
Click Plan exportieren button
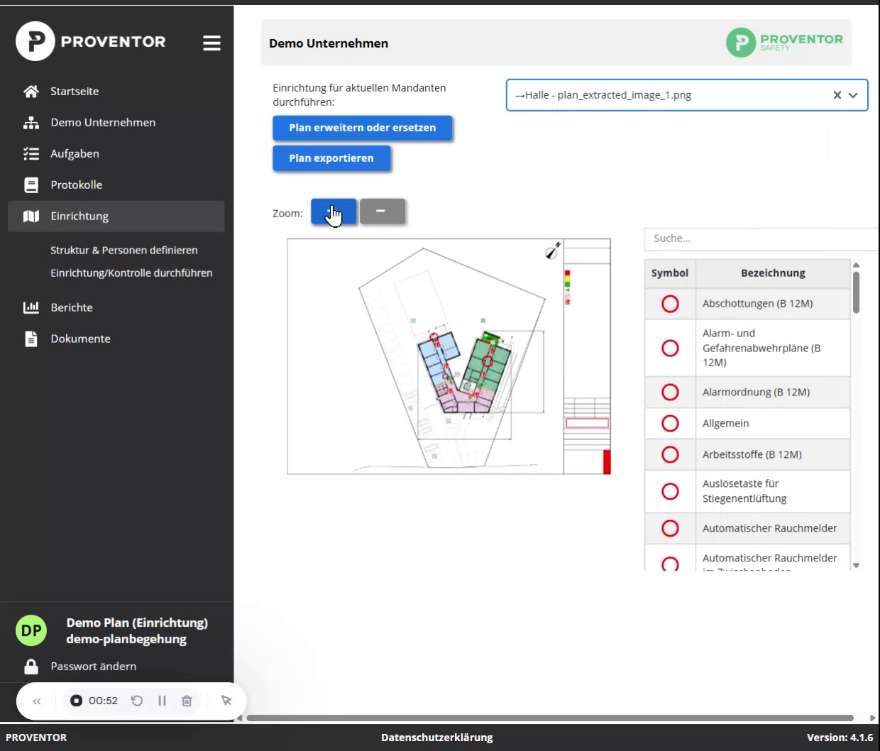click(331, 158)
